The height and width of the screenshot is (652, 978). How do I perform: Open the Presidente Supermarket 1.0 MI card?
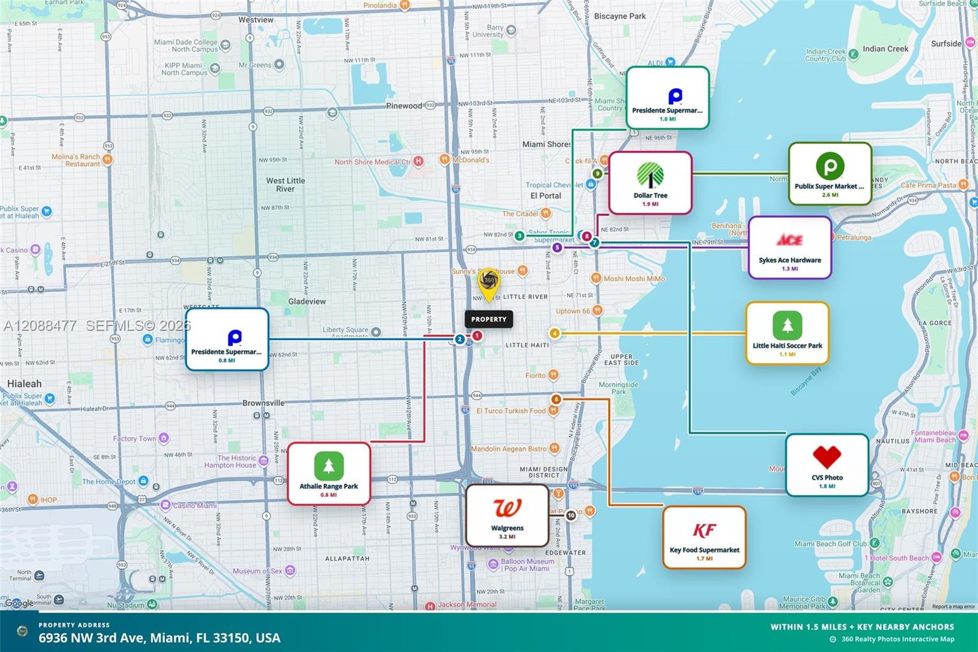(667, 98)
